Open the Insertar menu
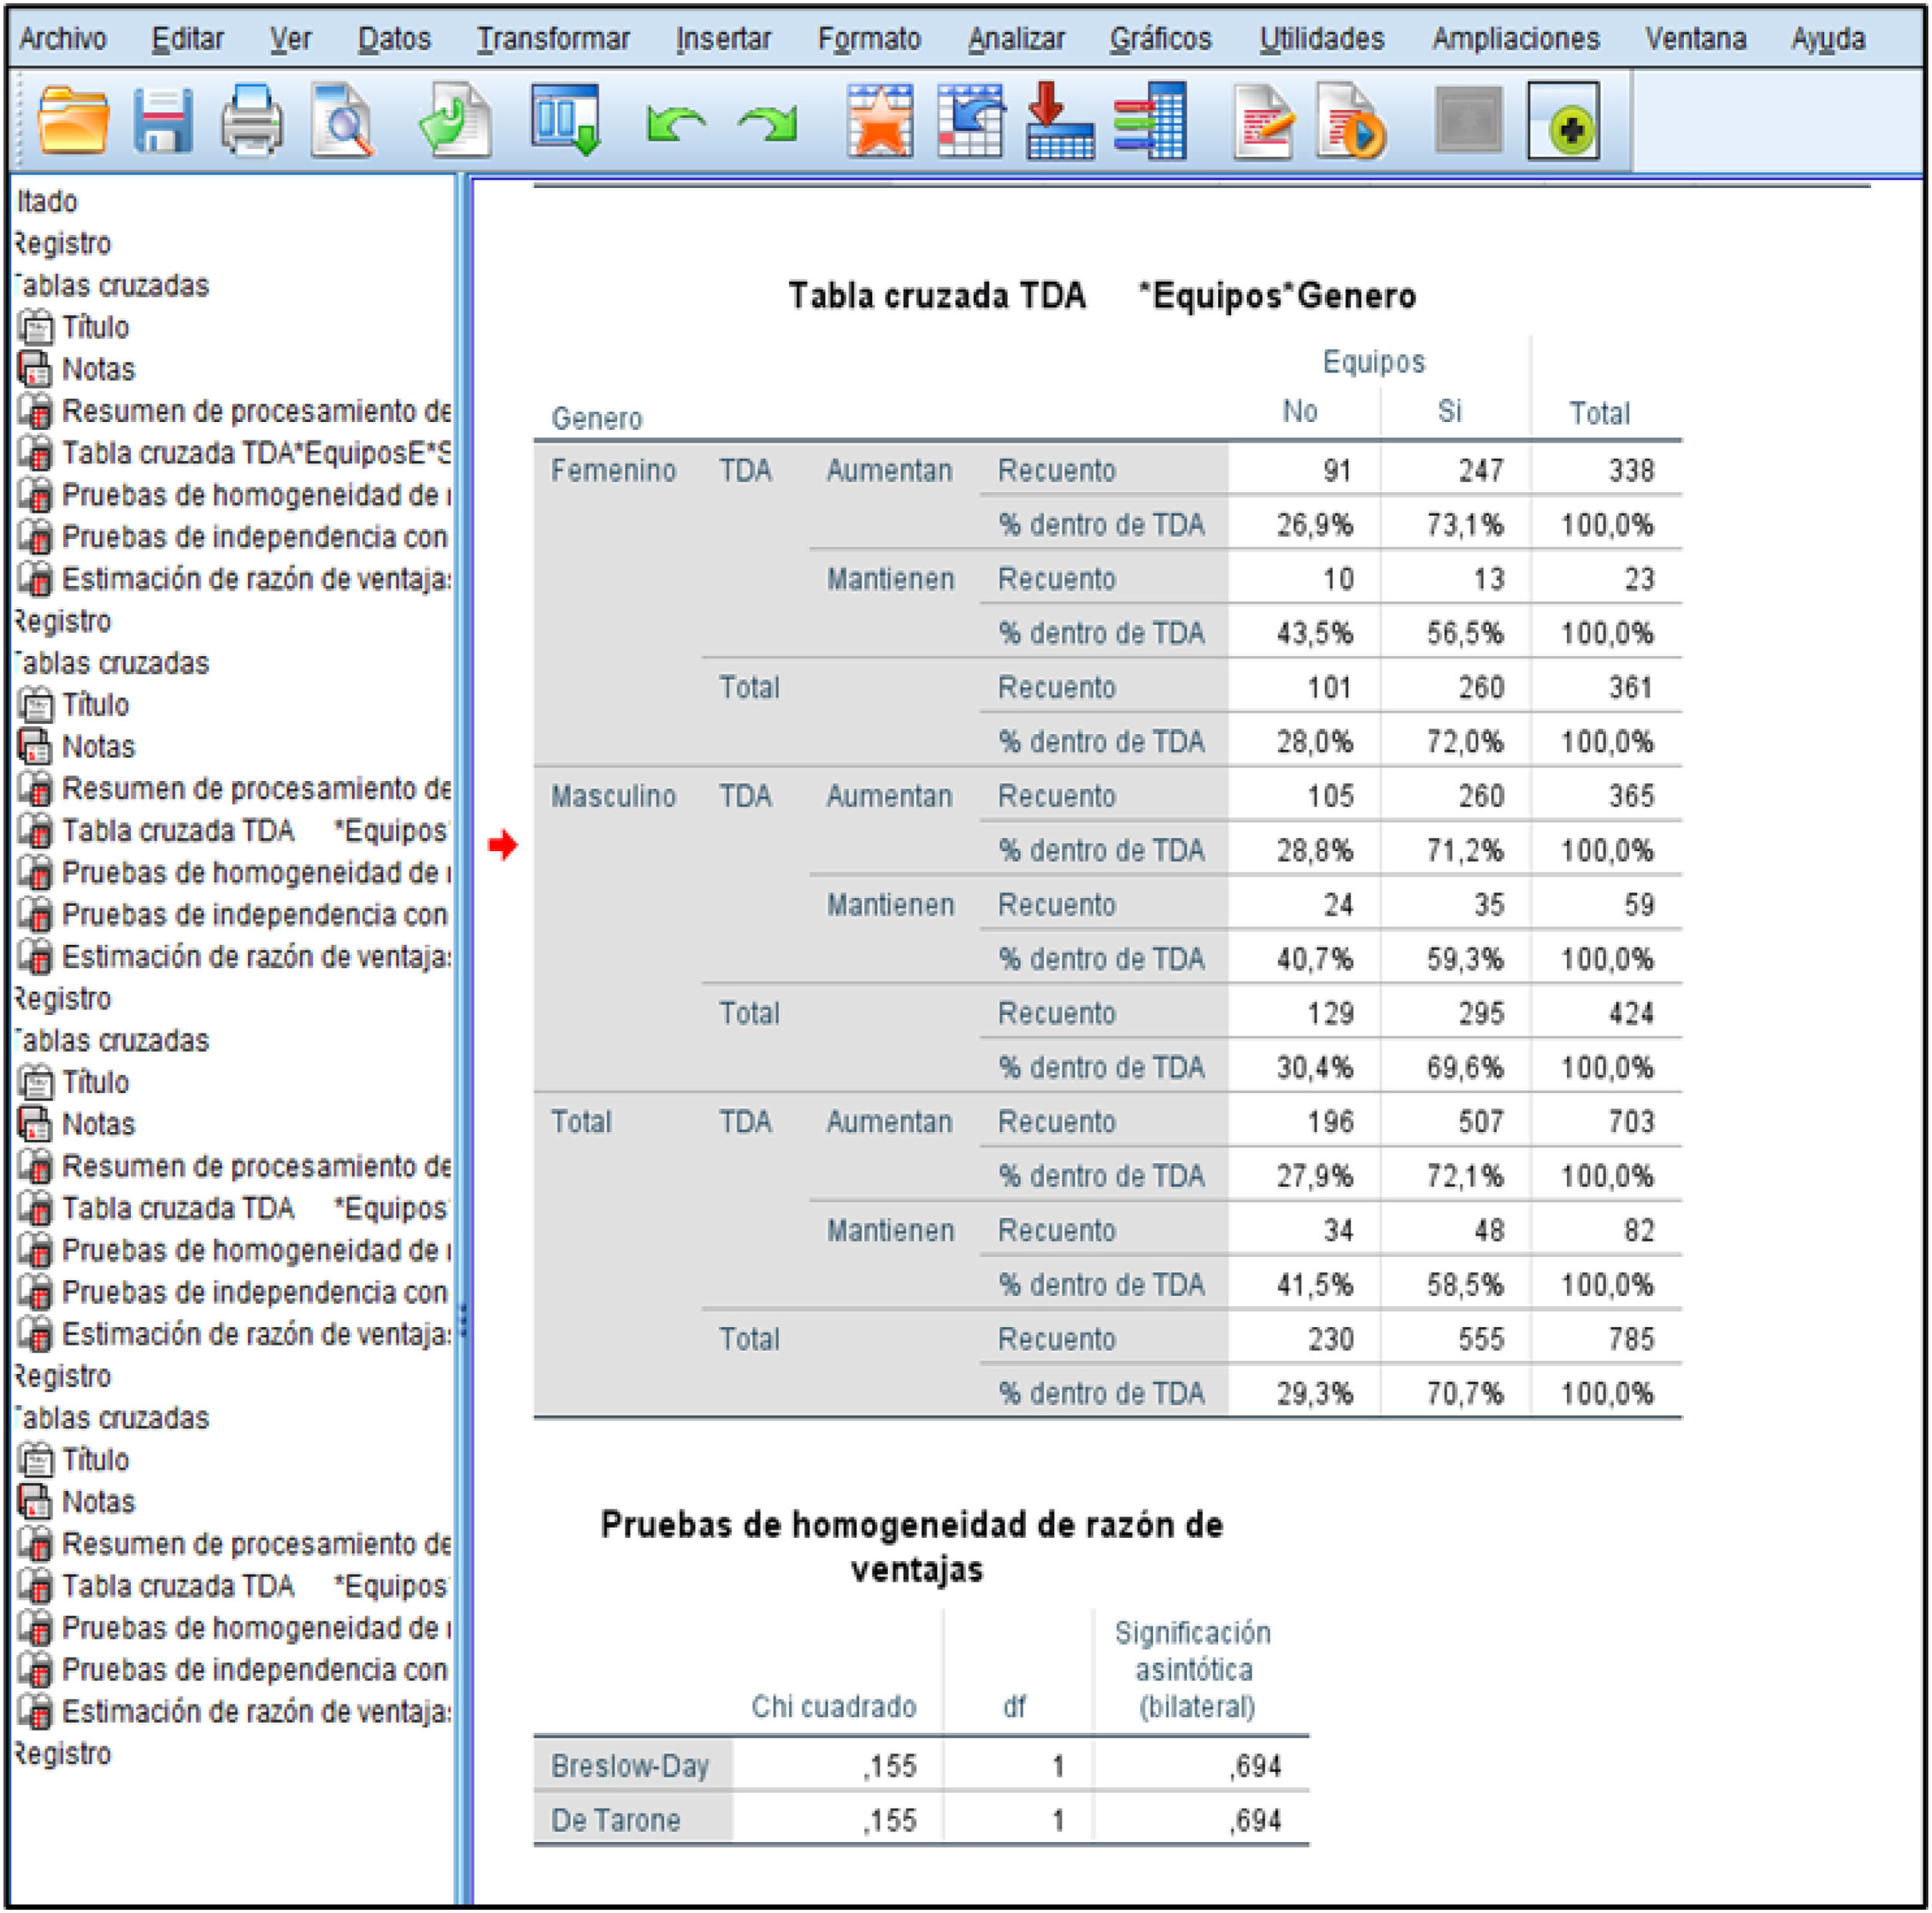The image size is (1932, 1913). [723, 38]
